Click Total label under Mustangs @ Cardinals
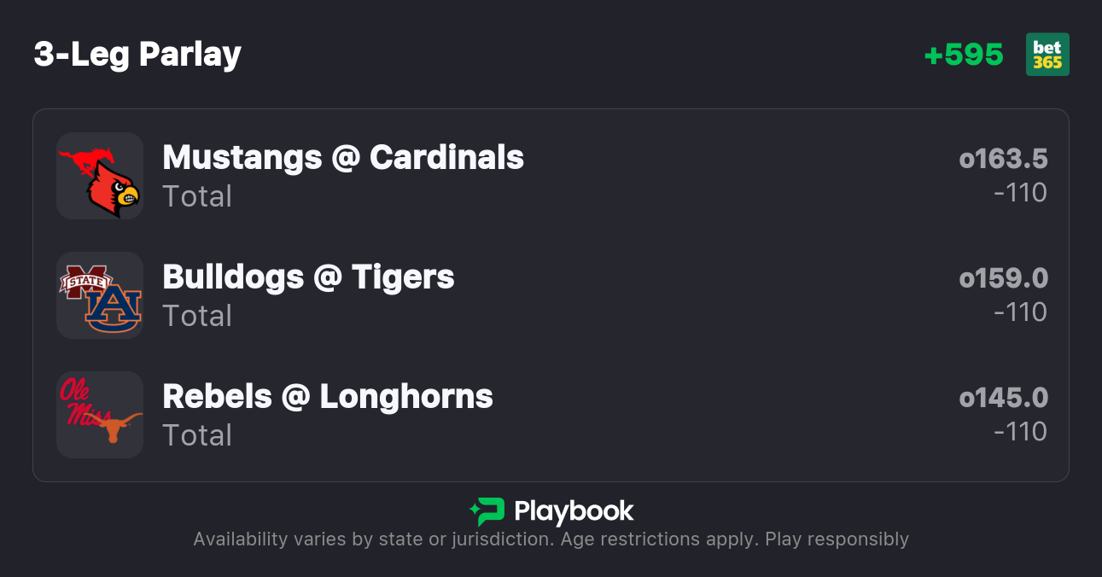1102x577 pixels. point(197,196)
